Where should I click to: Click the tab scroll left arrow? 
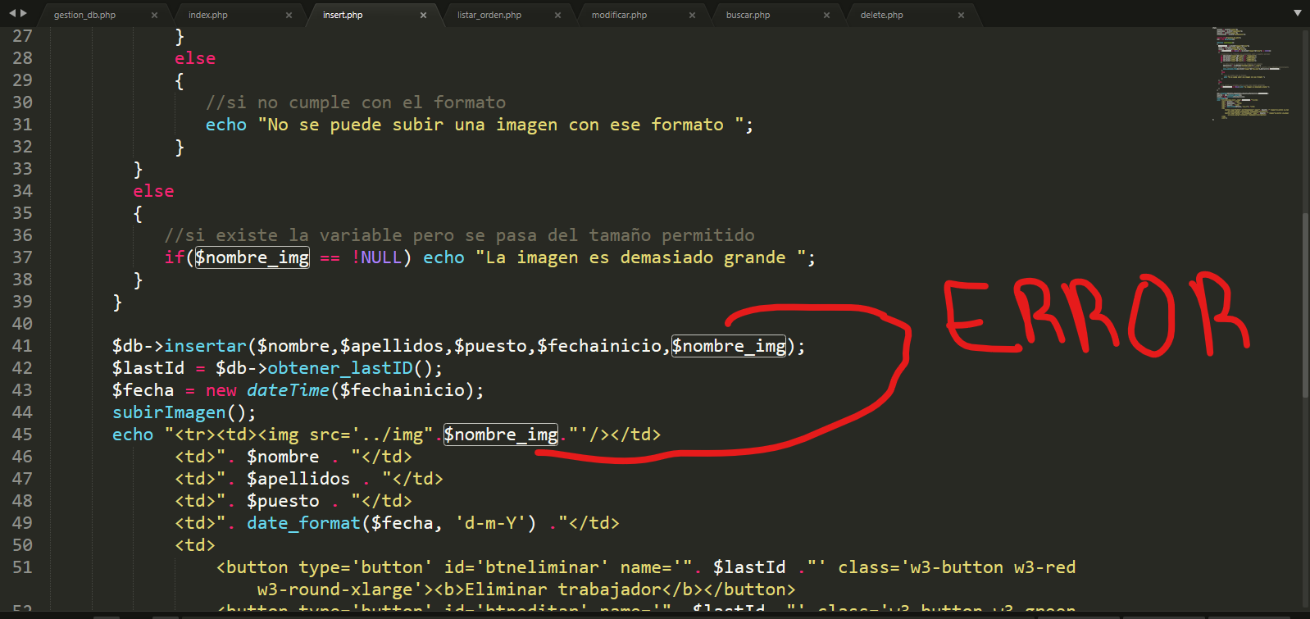click(12, 13)
